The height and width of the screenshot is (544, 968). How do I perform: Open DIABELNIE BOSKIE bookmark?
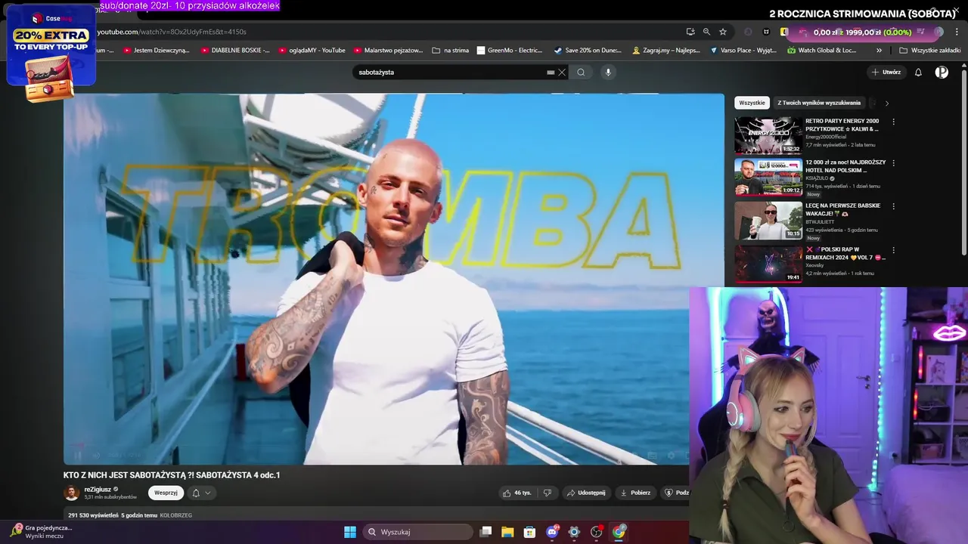click(x=235, y=51)
